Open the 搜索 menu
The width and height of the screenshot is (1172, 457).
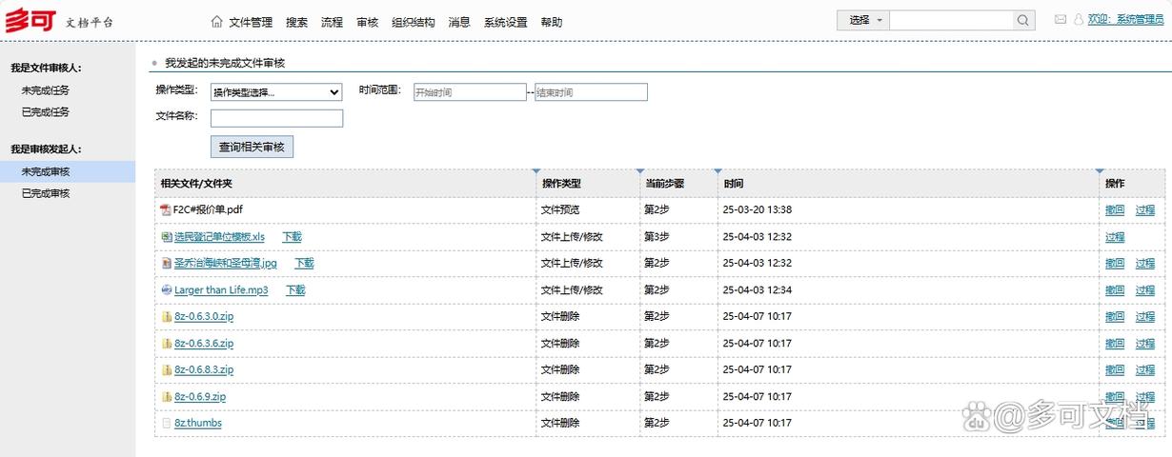click(296, 22)
